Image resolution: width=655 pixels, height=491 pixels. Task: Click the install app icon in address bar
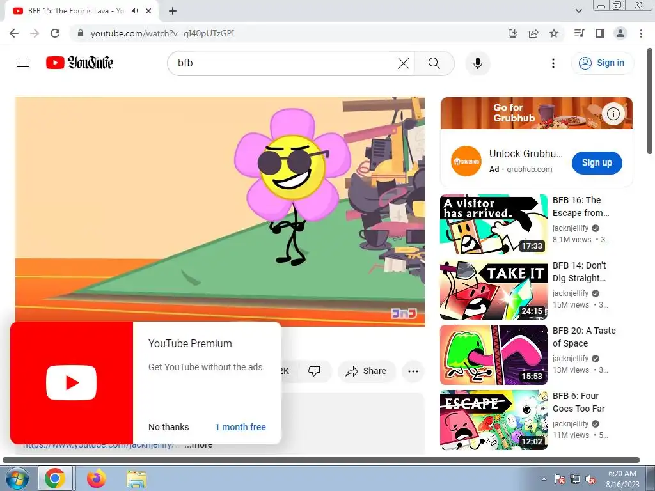(x=512, y=33)
